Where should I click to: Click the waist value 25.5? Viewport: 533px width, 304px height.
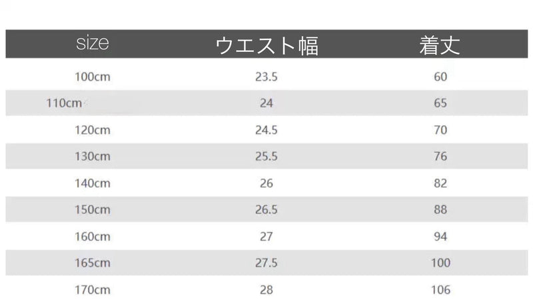266,157
